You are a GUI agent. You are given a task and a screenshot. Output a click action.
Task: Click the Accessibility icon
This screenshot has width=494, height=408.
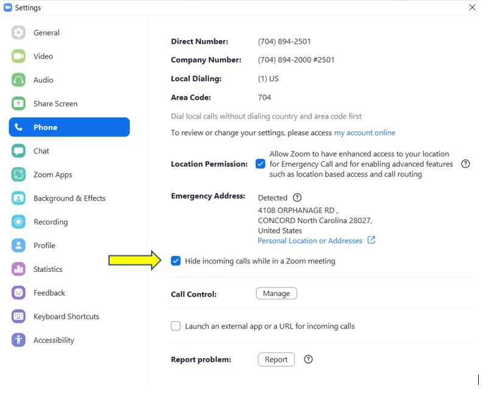pyautogui.click(x=18, y=340)
